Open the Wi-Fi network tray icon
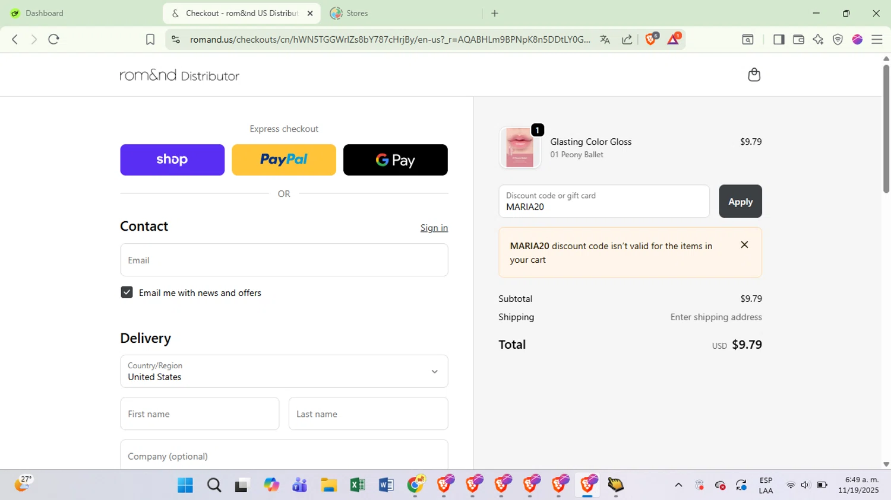The image size is (891, 500). (x=791, y=485)
